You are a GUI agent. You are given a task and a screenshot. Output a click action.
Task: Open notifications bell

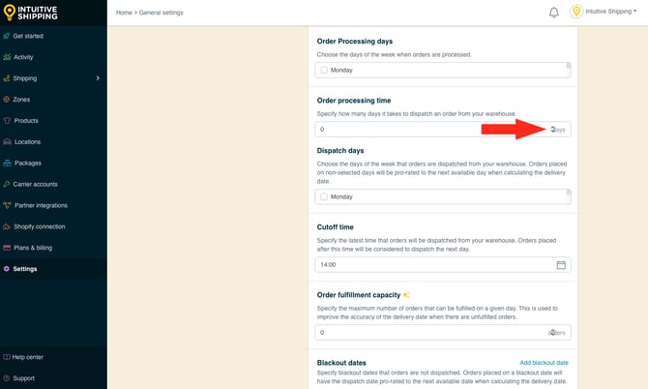554,13
